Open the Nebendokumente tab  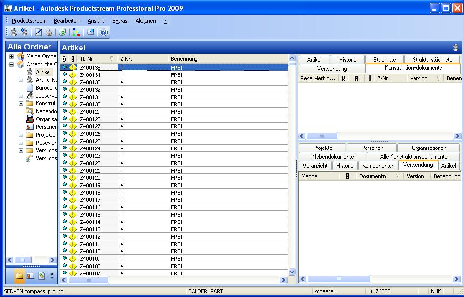point(333,157)
